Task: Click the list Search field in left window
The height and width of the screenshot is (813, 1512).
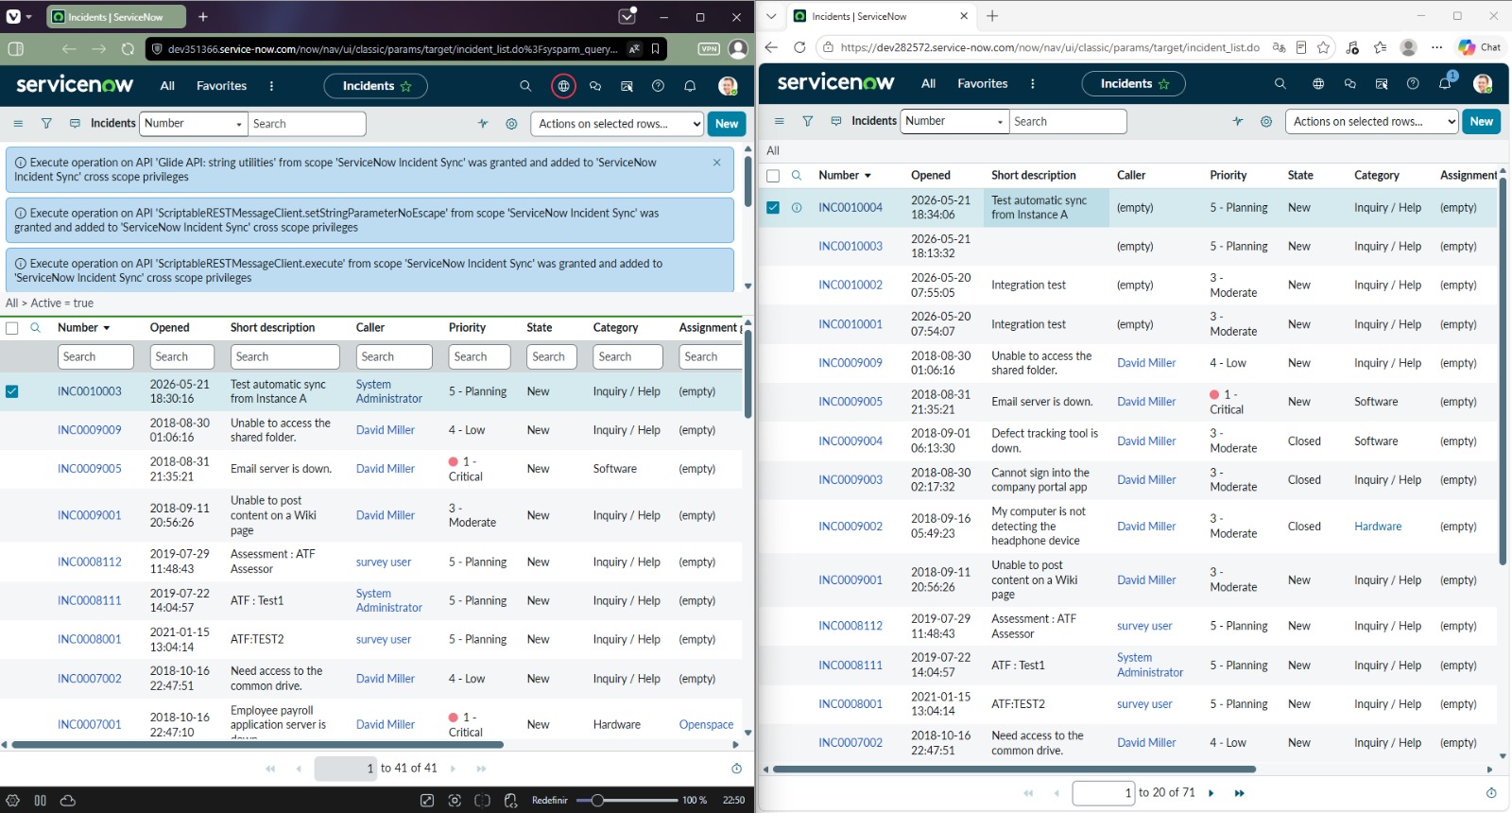Action: click(x=307, y=124)
